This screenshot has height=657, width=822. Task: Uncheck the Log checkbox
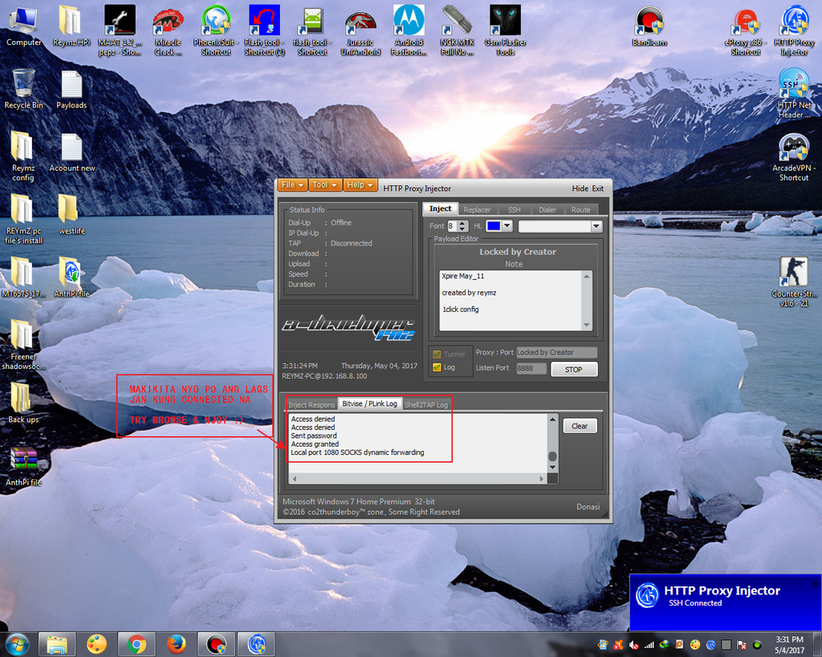point(437,367)
